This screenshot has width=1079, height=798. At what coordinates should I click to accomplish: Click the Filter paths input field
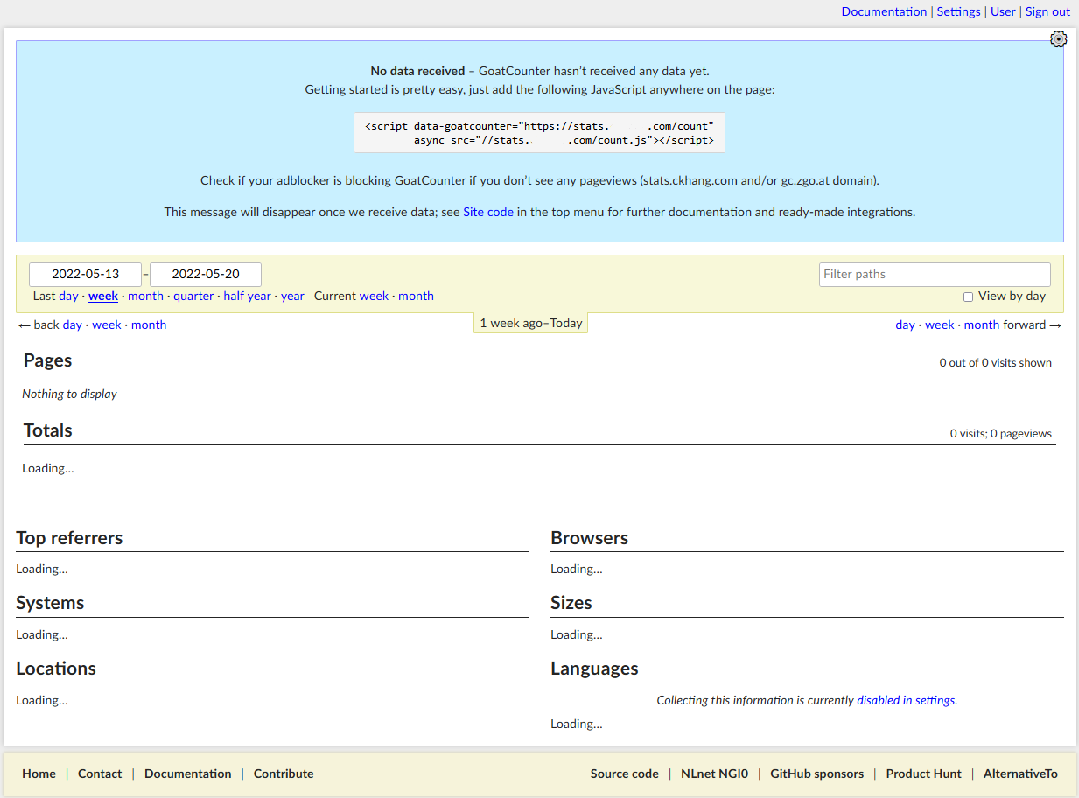(935, 274)
